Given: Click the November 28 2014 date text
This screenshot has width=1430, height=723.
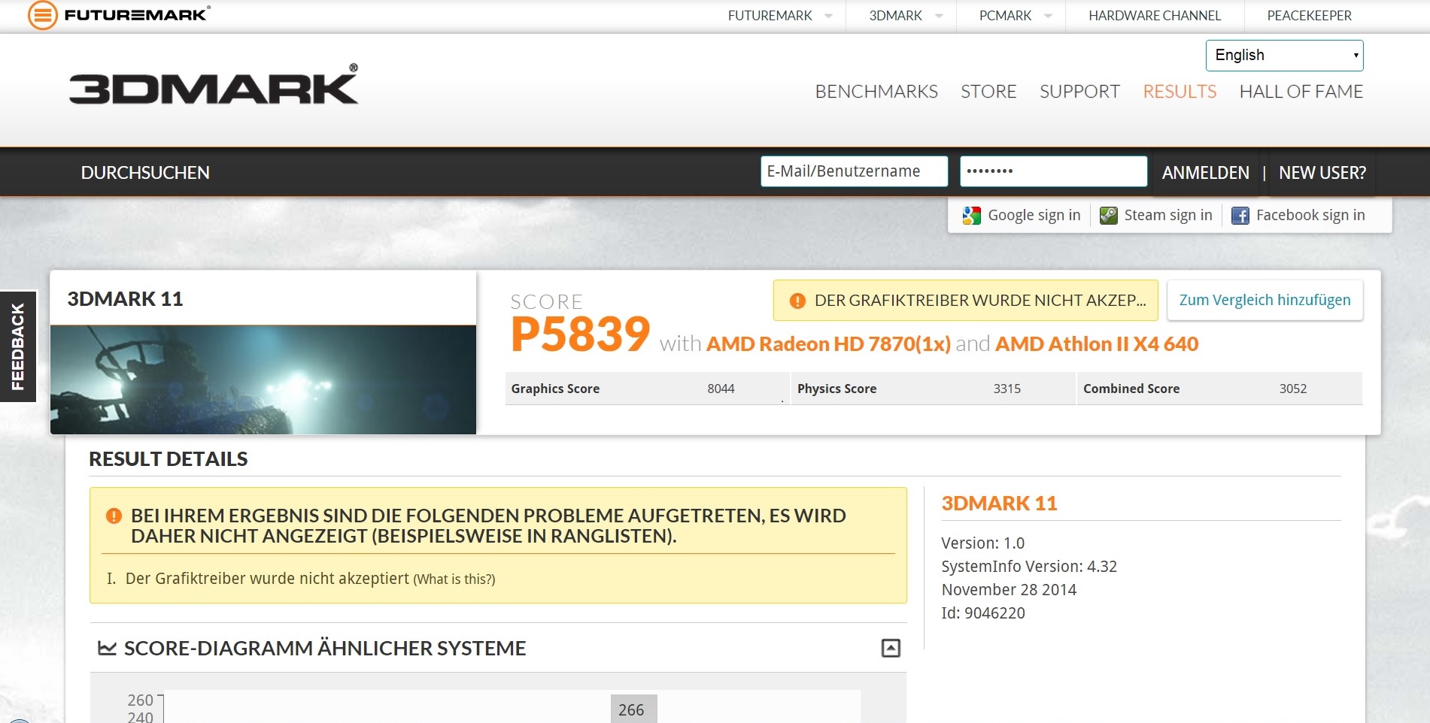Looking at the screenshot, I should click(x=1009, y=590).
